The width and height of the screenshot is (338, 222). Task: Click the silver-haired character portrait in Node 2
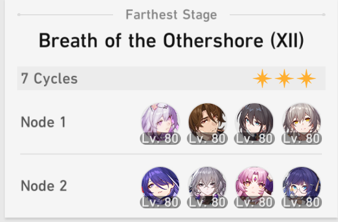(207, 186)
